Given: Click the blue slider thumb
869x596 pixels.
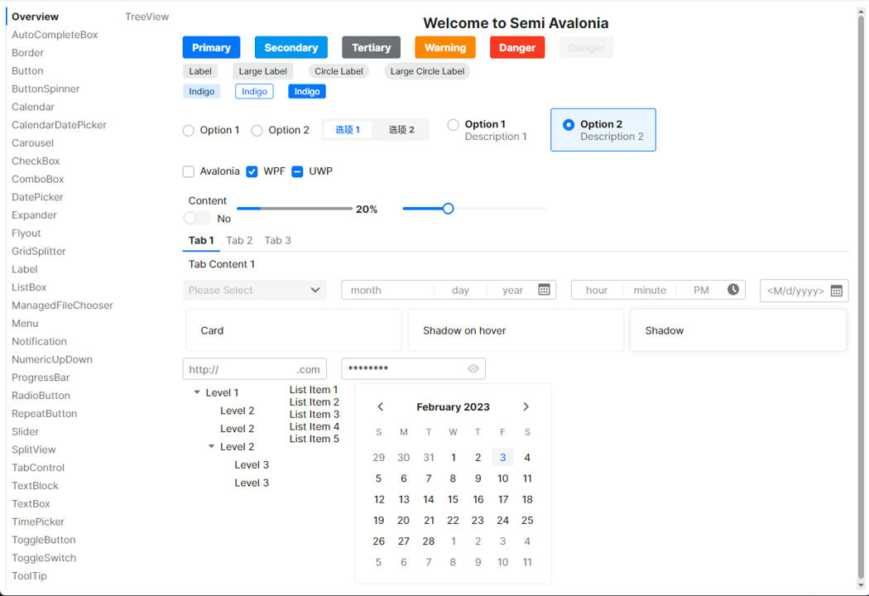Looking at the screenshot, I should [x=448, y=209].
